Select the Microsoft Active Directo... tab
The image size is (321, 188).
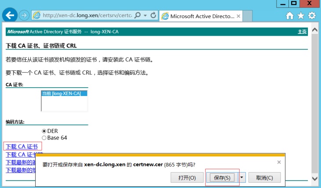coord(201,16)
